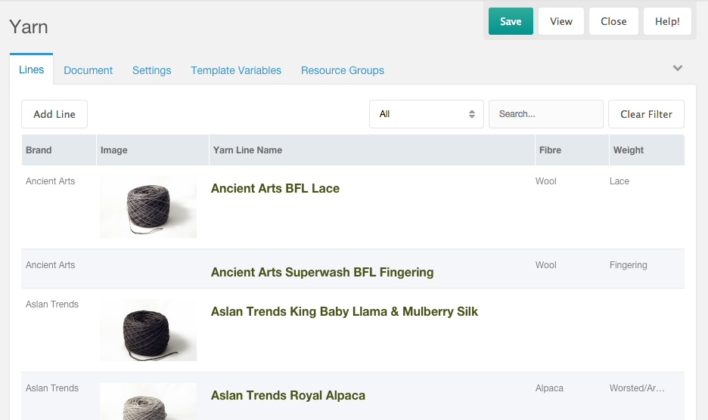Click the green Save button
Screen dimensions: 708x420
point(511,21)
